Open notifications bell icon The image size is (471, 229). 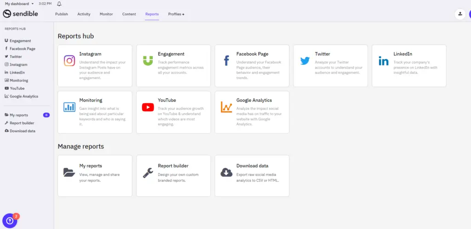59,4
